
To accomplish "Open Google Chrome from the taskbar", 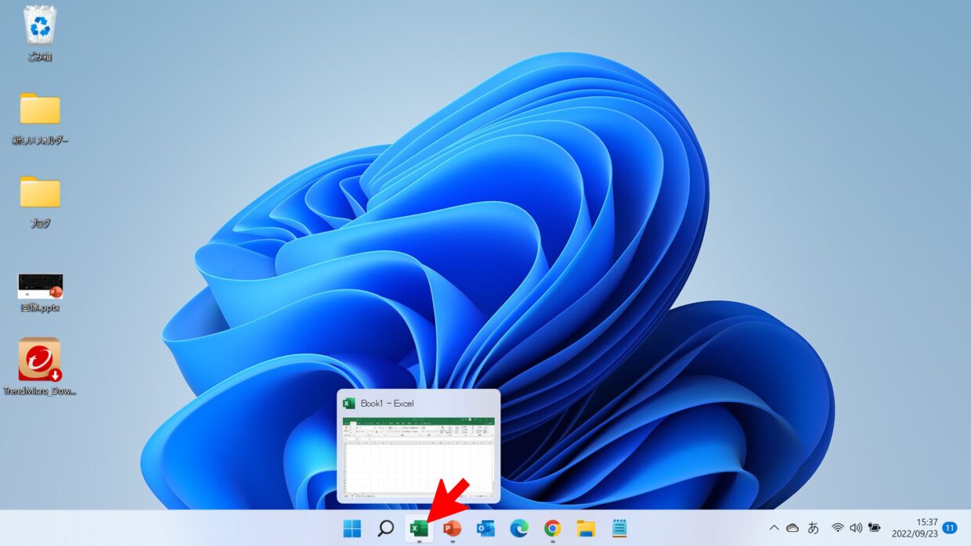I will click(553, 529).
